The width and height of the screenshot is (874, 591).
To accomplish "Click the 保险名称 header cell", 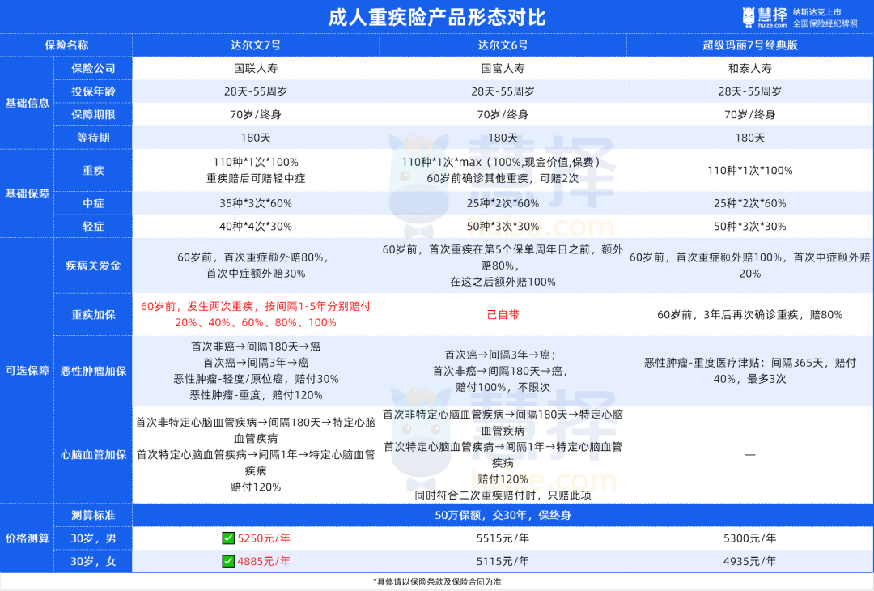I will click(66, 45).
